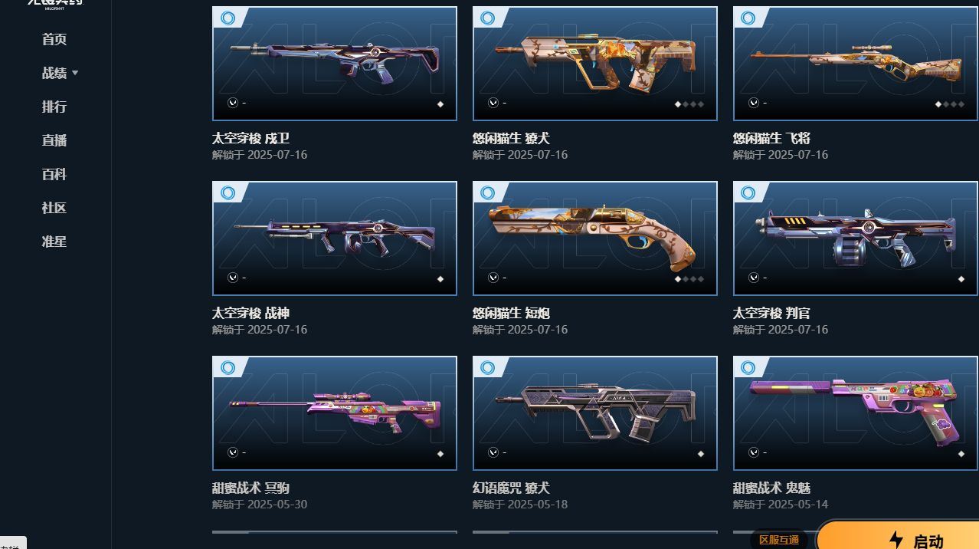Click the tier badge on 甜蜜战术 冥驹 card
The height and width of the screenshot is (549, 979).
(228, 367)
